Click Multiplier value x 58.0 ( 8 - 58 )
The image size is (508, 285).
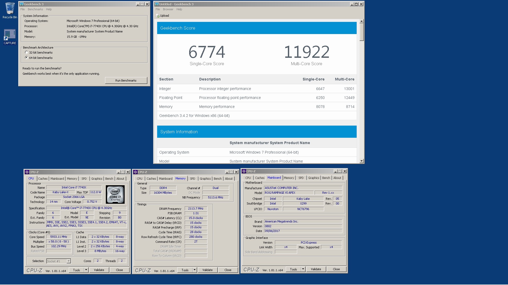tap(59, 241)
